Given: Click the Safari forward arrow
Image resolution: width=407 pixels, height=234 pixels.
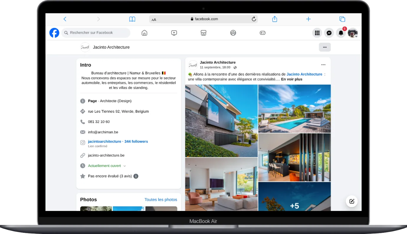Looking at the screenshot, I should click(99, 19).
